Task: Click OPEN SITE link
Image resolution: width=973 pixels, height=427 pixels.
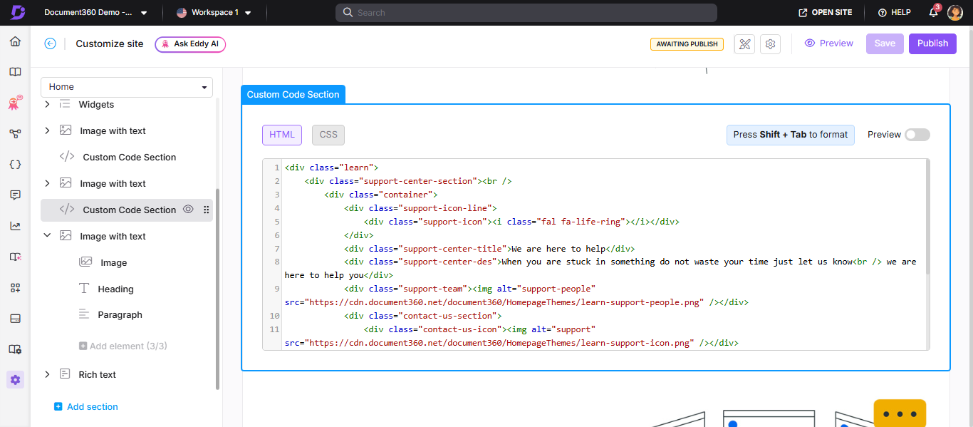Action: [x=826, y=13]
